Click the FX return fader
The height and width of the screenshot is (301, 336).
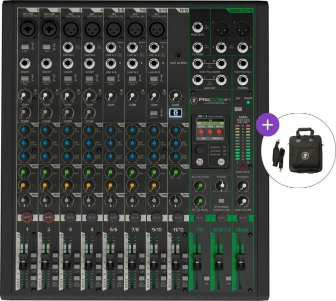pos(197,262)
